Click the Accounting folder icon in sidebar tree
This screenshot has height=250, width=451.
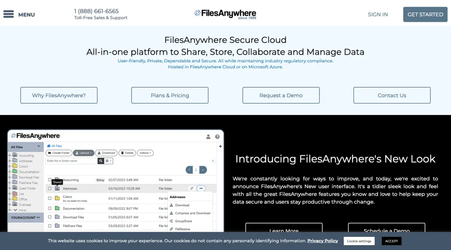tap(15, 155)
